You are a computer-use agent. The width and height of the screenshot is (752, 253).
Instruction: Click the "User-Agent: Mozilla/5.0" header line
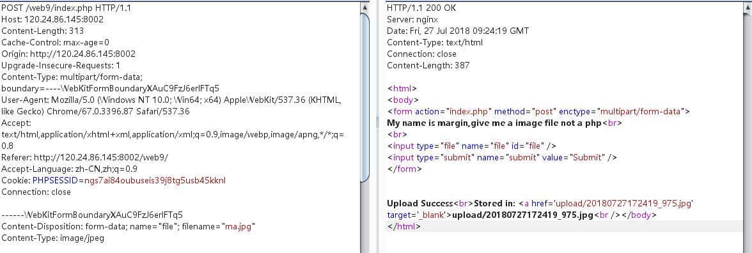pyautogui.click(x=171, y=100)
